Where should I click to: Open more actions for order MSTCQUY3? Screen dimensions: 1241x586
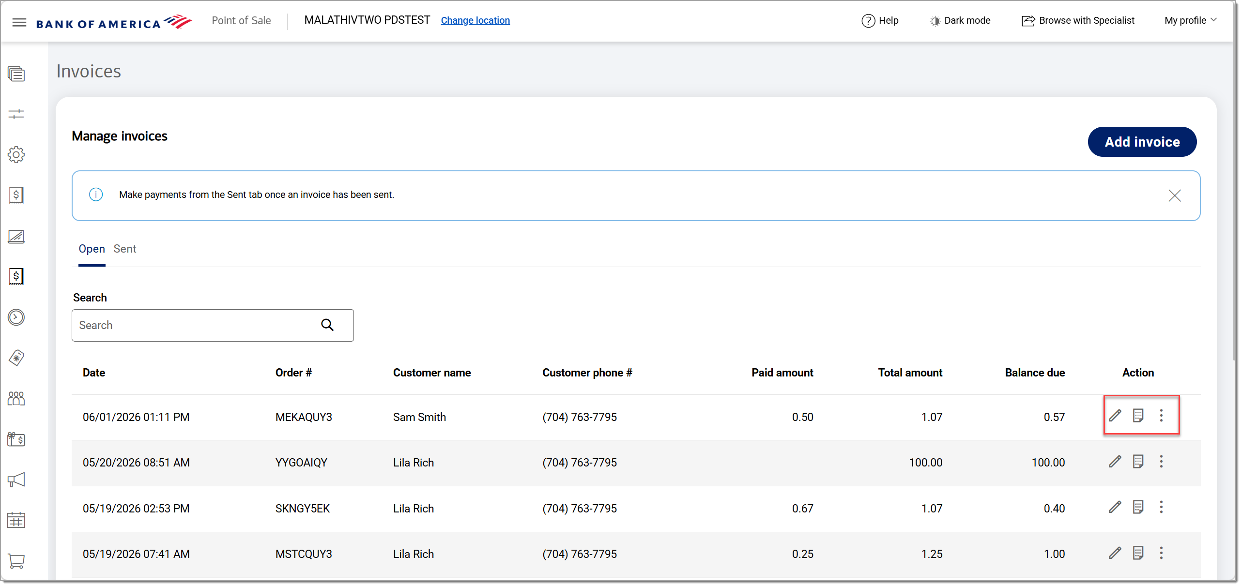(1161, 553)
